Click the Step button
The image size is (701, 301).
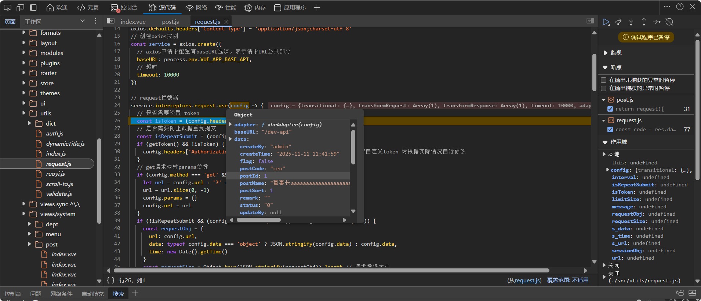pos(657,22)
